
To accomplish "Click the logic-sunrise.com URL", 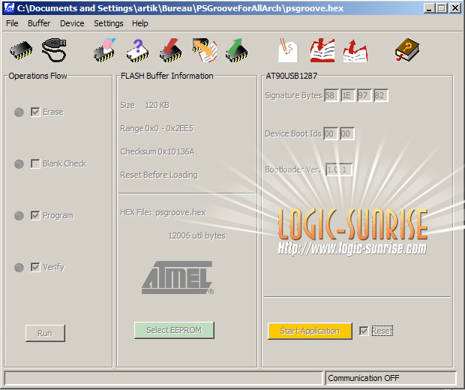I will (352, 248).
